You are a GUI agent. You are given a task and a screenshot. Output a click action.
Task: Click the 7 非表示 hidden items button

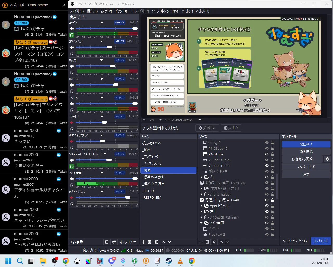[x=76, y=242]
